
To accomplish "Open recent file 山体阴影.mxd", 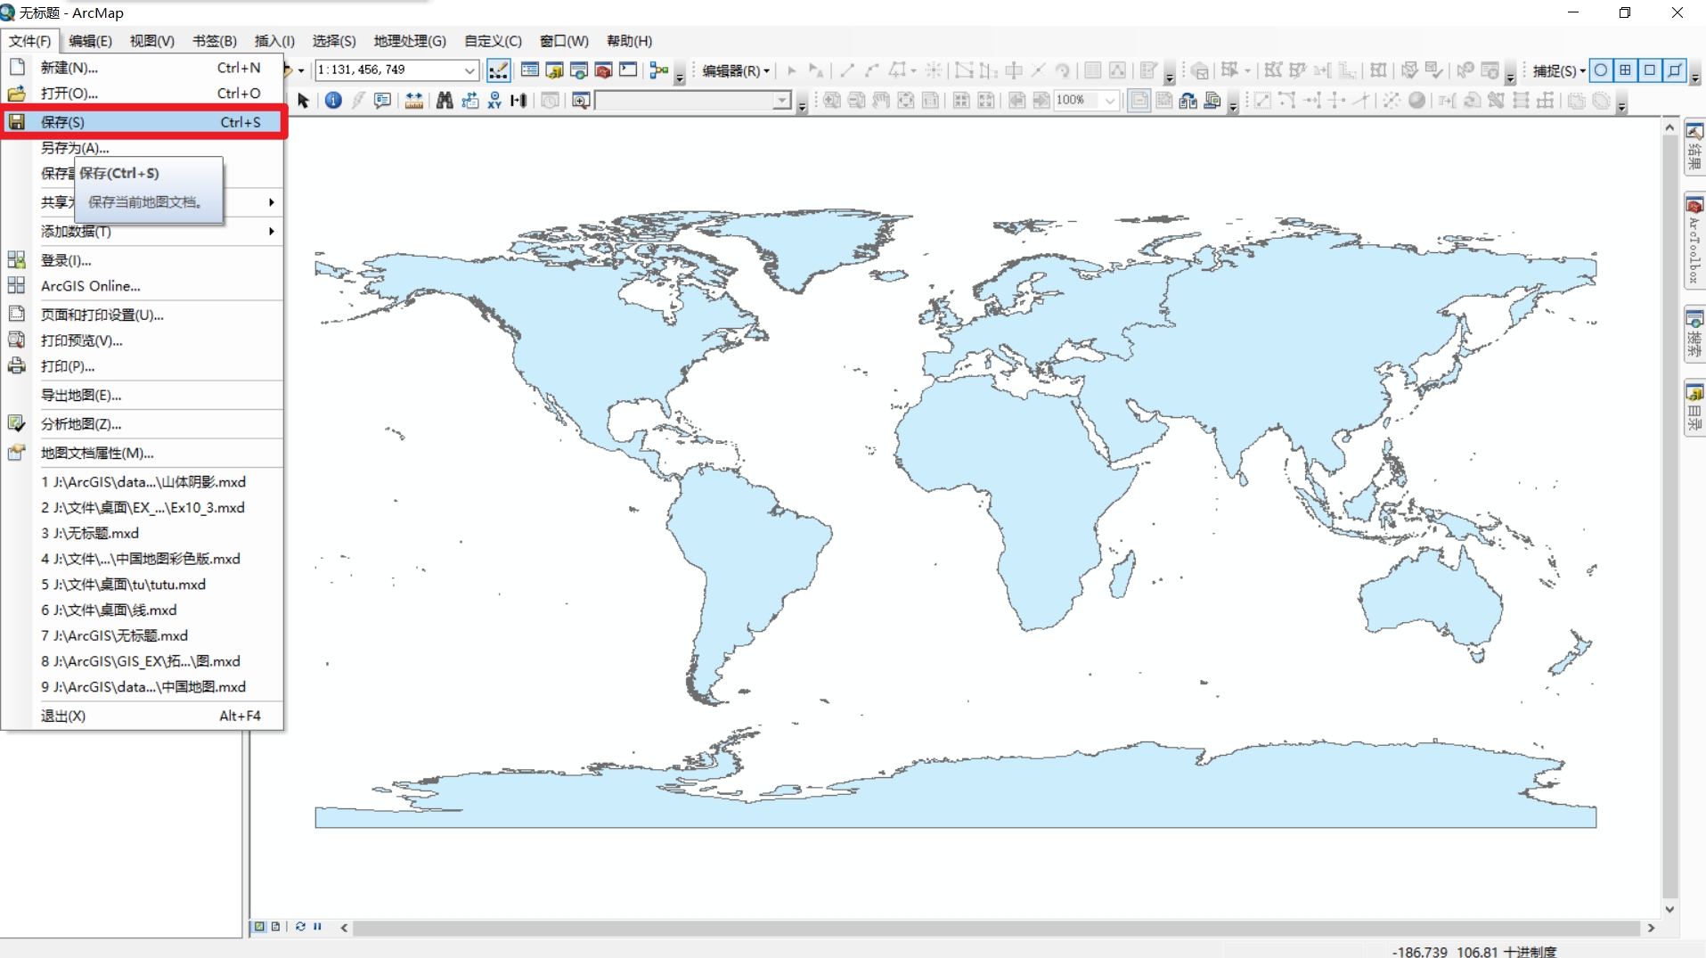I will [x=143, y=482].
